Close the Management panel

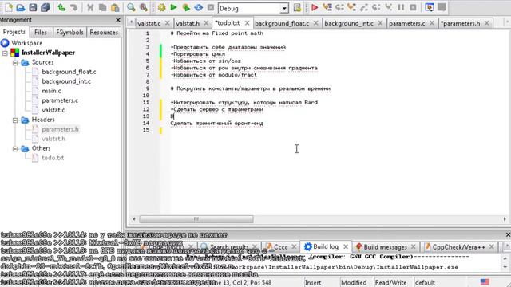point(118,20)
